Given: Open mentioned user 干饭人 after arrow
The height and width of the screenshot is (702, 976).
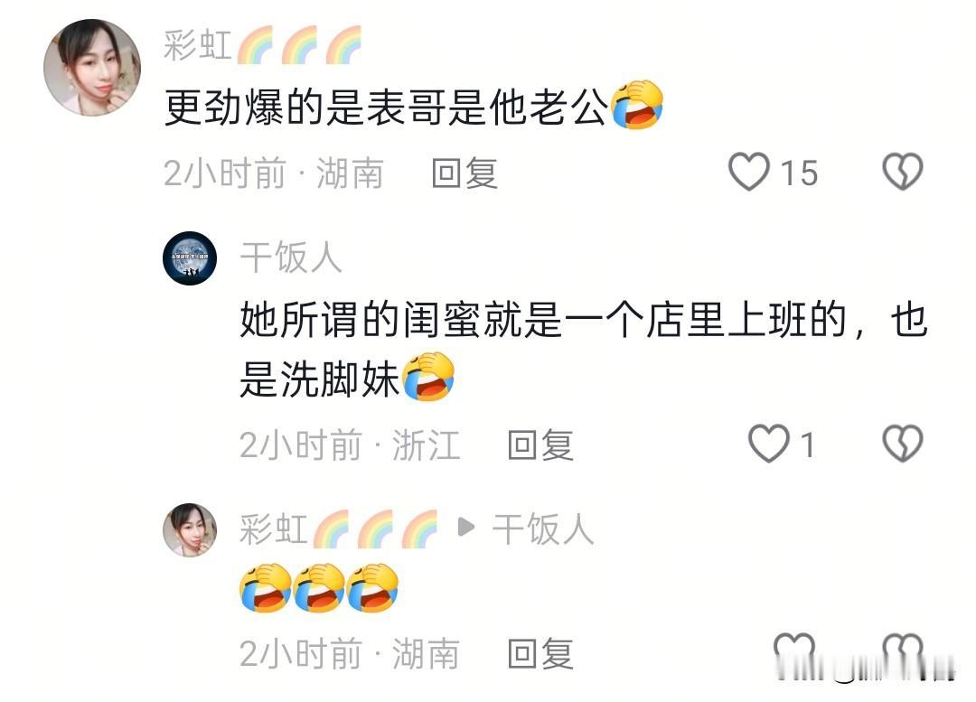Looking at the screenshot, I should tap(543, 529).
